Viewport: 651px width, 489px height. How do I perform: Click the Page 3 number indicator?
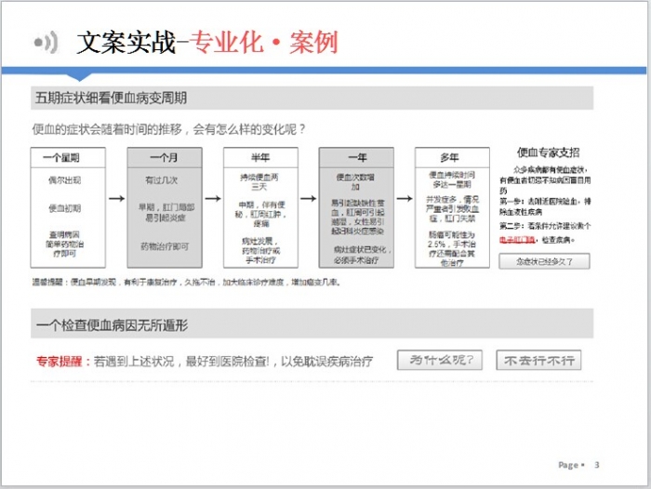578,465
